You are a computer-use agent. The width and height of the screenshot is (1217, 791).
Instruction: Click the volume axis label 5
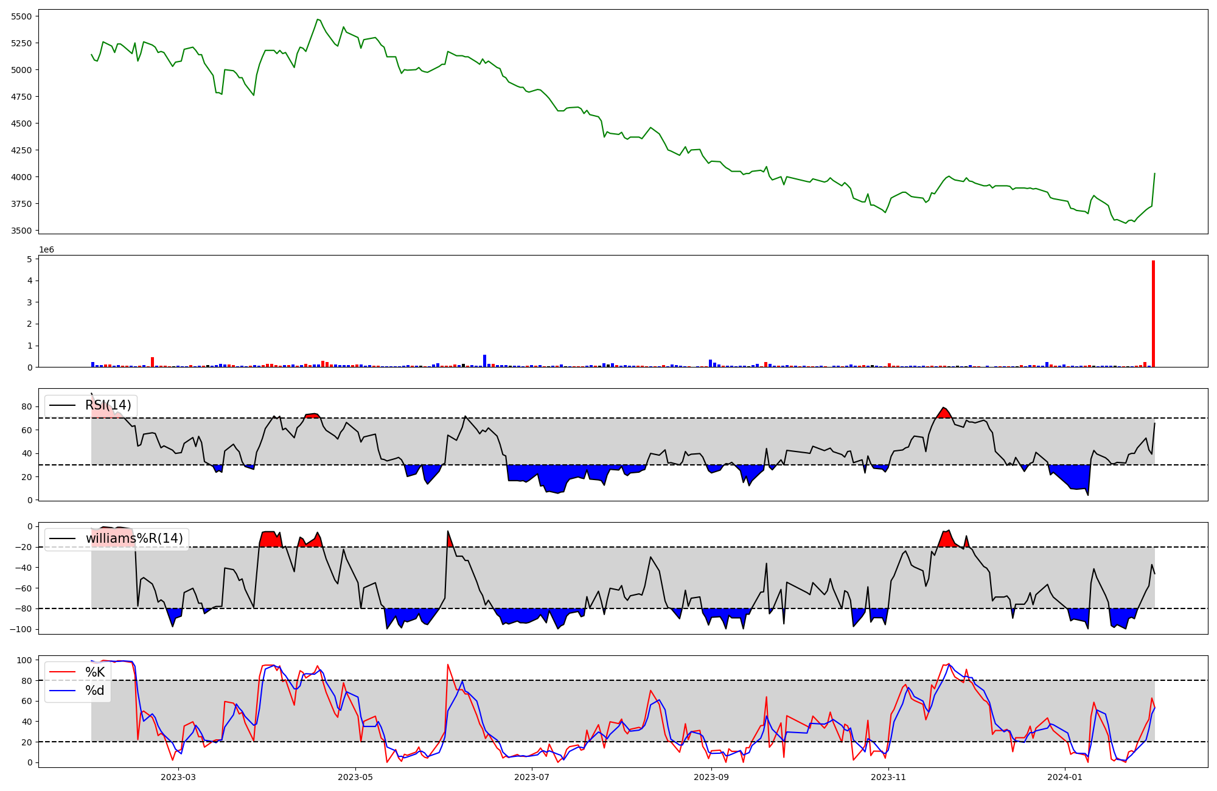tap(29, 259)
